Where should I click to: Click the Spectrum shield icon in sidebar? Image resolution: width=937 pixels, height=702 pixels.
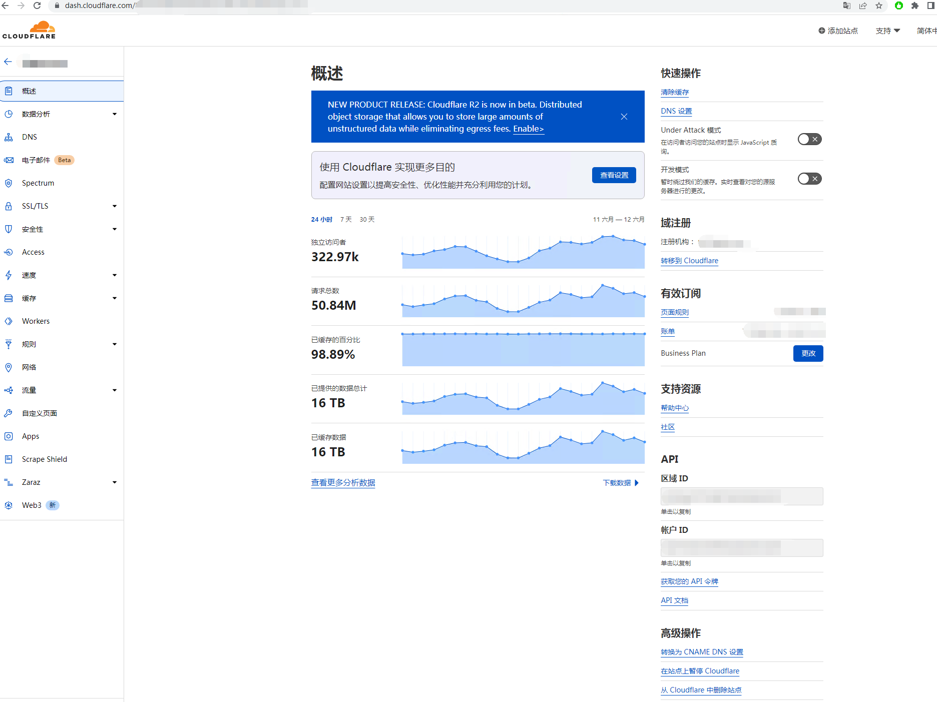click(9, 183)
